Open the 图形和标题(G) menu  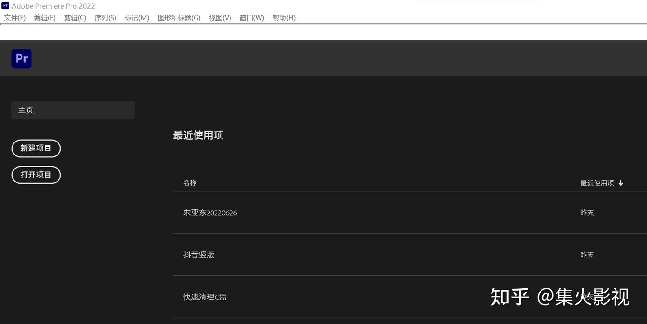click(178, 18)
